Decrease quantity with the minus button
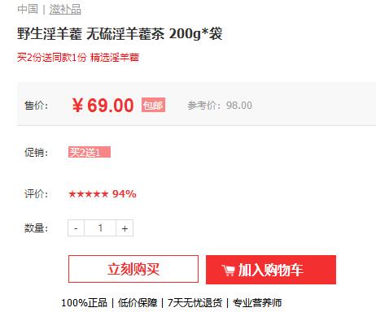The width and height of the screenshot is (376, 325). point(76,228)
